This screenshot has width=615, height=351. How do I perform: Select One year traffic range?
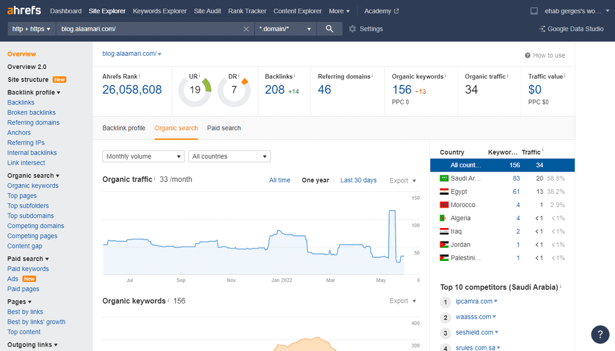[x=315, y=180]
